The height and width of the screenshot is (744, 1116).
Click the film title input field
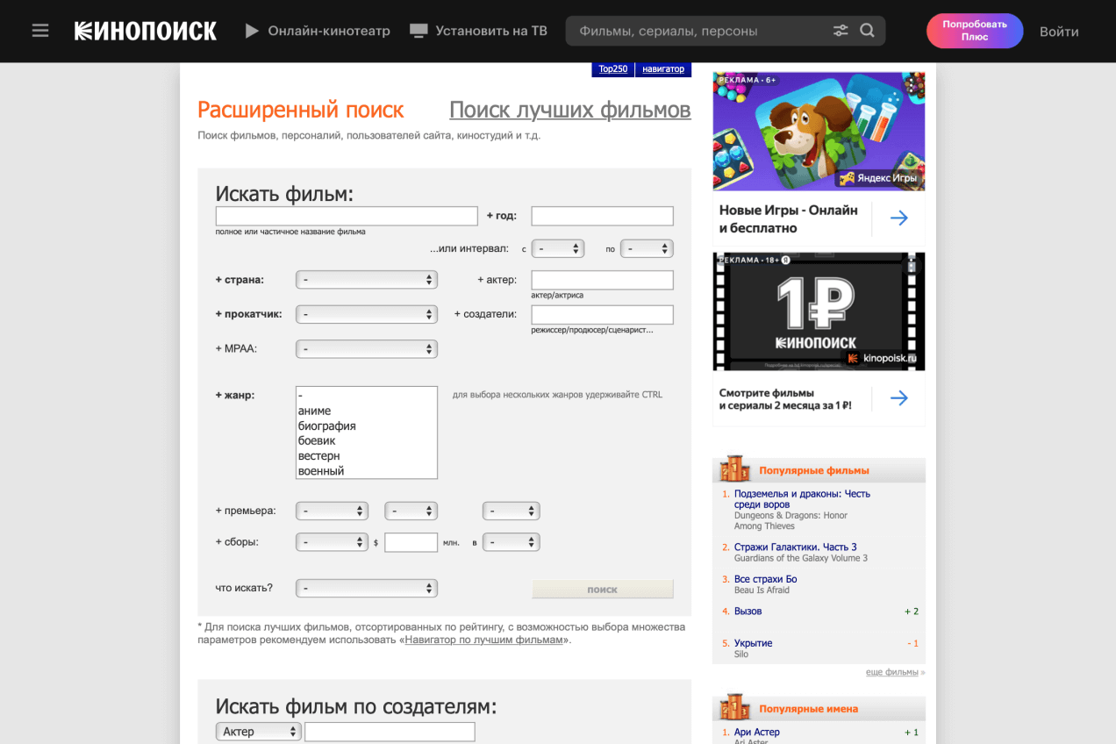pos(347,216)
